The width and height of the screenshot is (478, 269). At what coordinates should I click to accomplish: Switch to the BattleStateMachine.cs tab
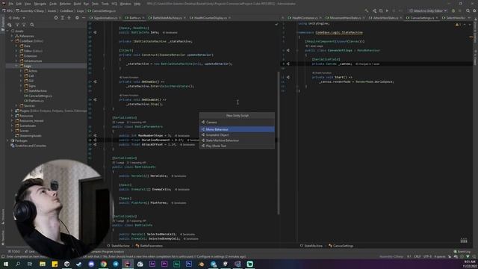click(x=167, y=18)
